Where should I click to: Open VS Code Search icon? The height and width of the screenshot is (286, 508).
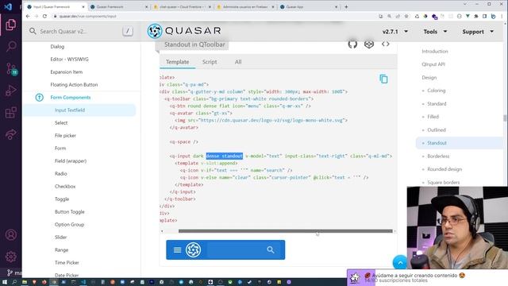[x=10, y=46]
